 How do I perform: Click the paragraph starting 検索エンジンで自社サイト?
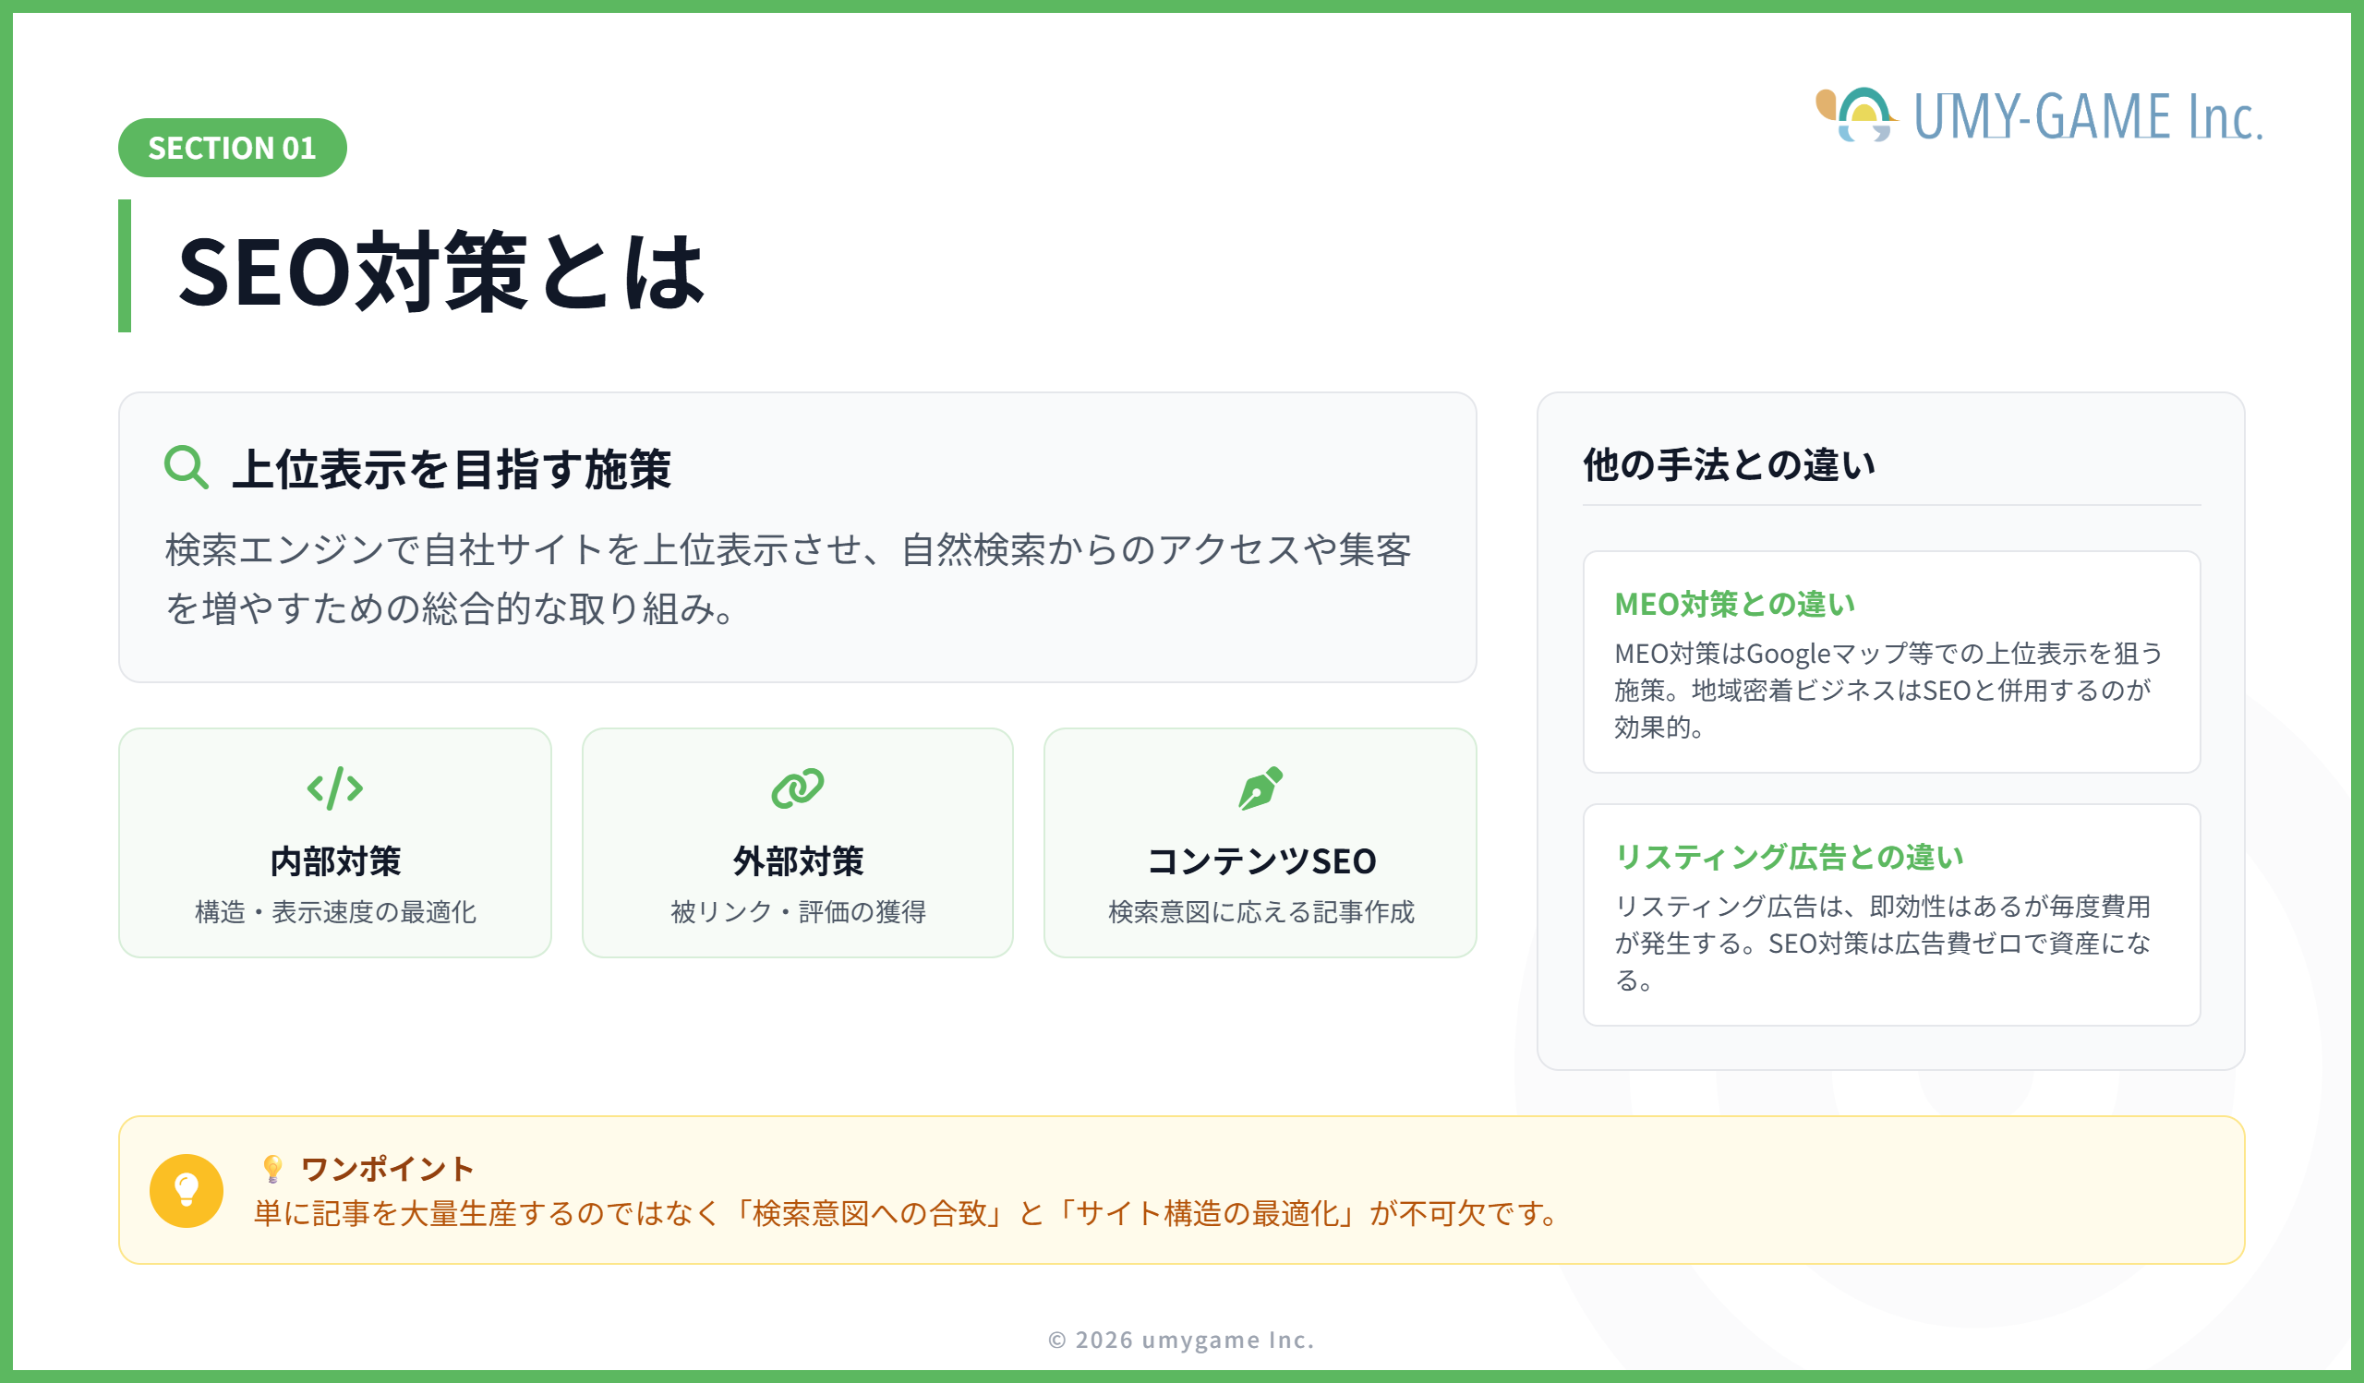pos(788,579)
